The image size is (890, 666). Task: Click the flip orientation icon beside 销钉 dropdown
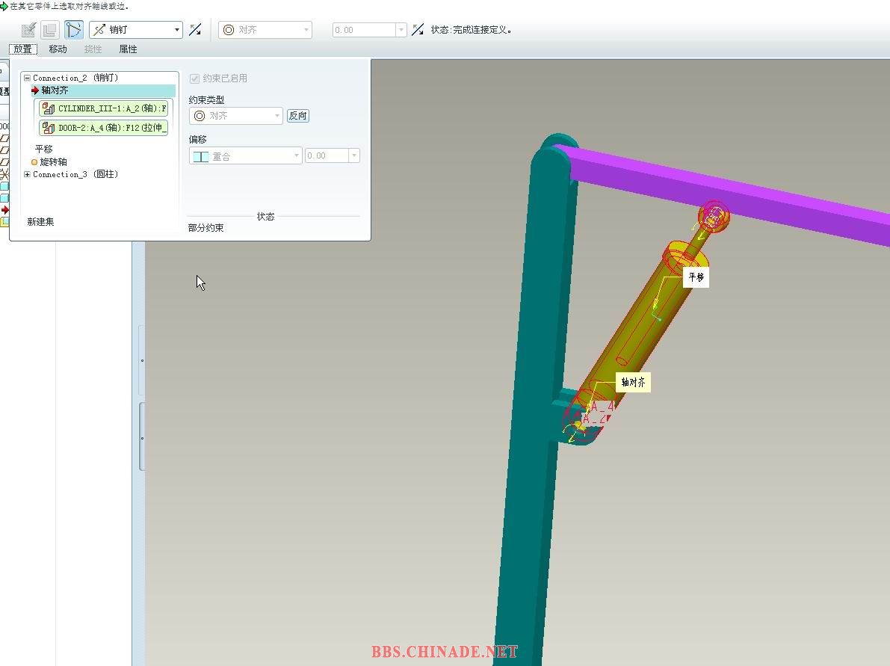(195, 30)
